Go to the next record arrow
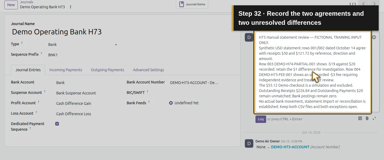 374,4
